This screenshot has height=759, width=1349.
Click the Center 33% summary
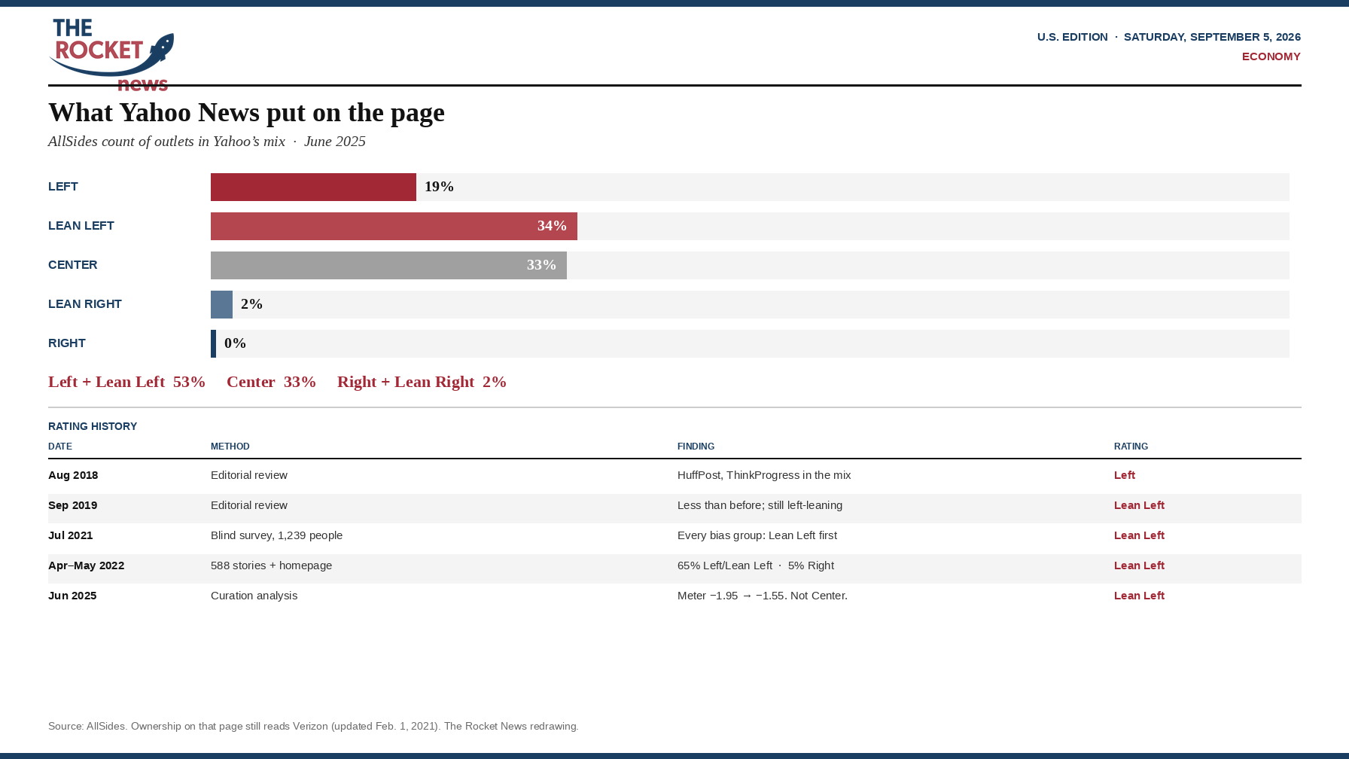[271, 382]
